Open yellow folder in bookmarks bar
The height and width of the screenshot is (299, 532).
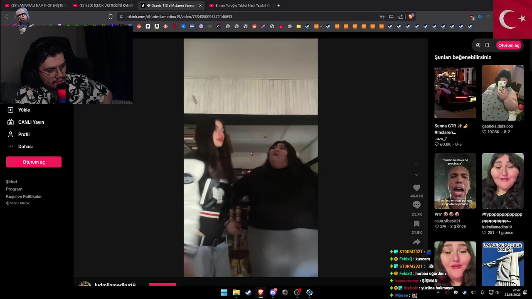click(x=298, y=26)
